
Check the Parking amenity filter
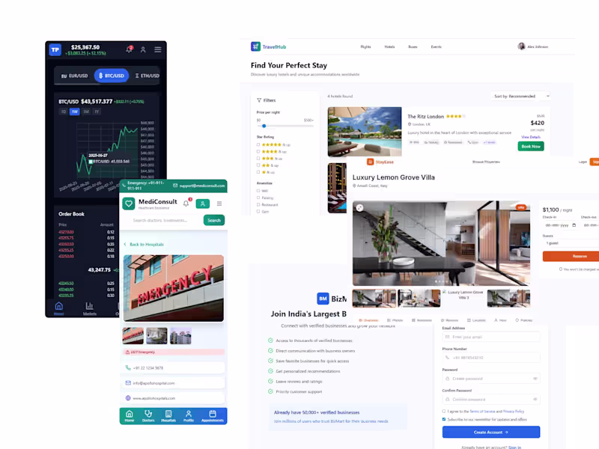tap(258, 198)
